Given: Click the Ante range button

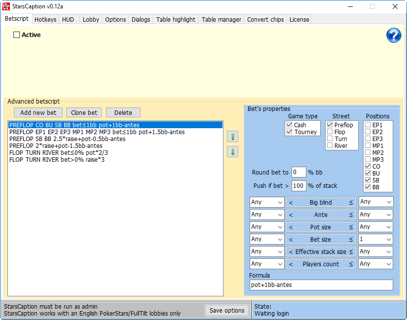Looking at the screenshot, I should (321, 214).
